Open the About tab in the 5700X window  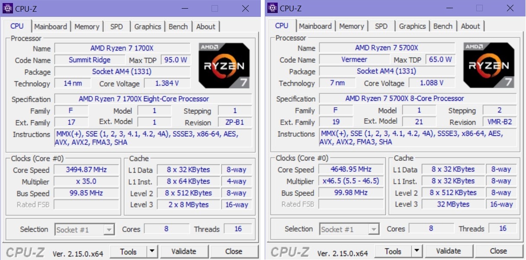click(x=470, y=26)
